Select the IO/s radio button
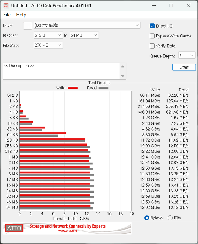The image size is (198, 244). tap(170, 218)
